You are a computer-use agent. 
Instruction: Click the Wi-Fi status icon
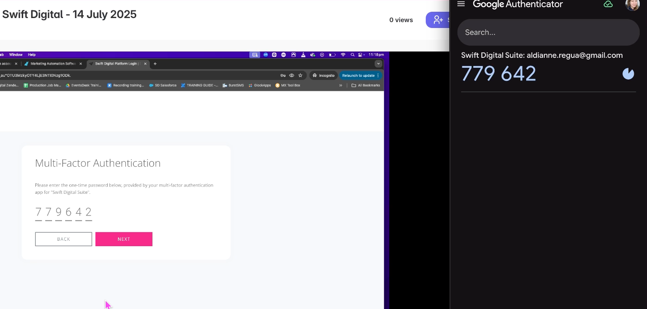click(x=343, y=55)
